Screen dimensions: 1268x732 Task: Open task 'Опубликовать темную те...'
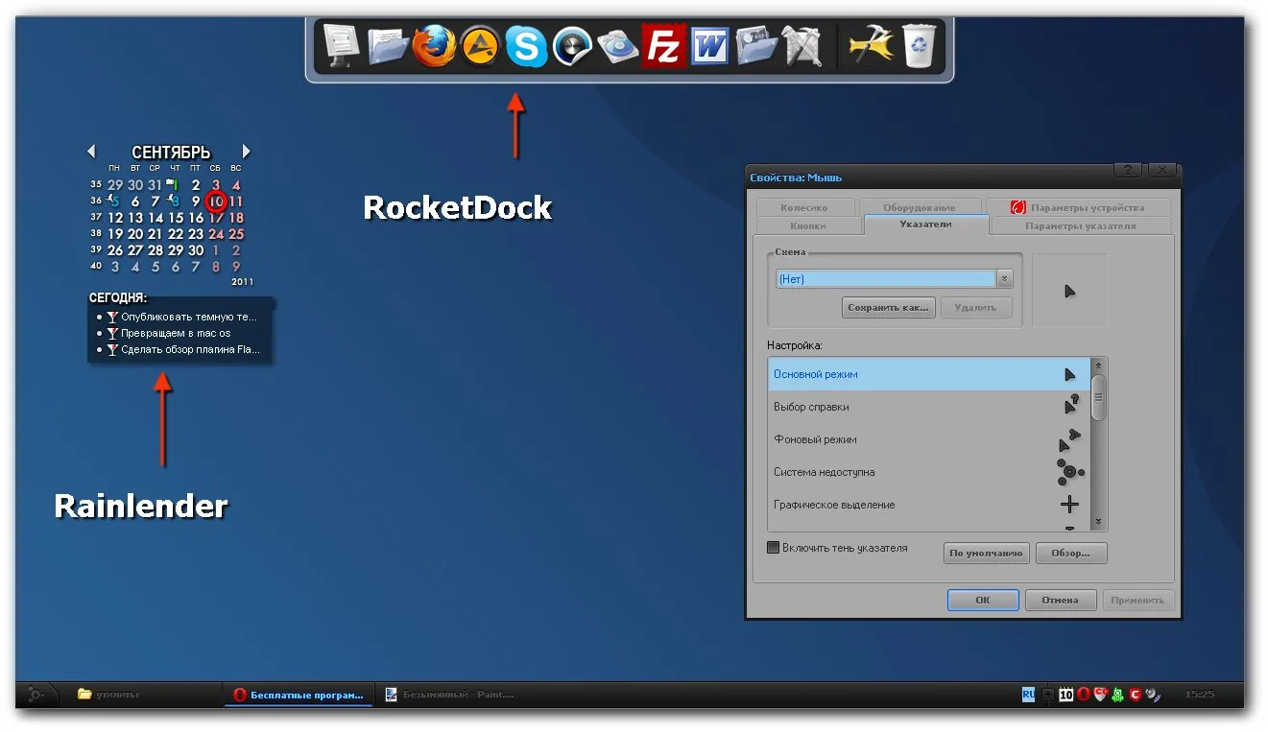point(189,317)
